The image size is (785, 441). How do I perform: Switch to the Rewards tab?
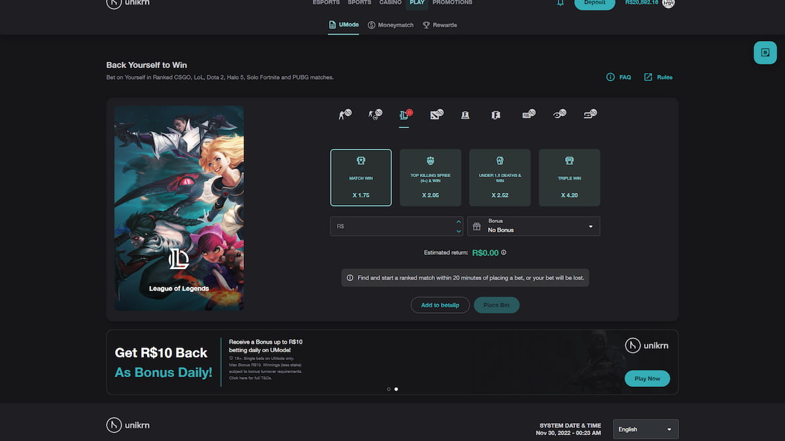pos(440,25)
